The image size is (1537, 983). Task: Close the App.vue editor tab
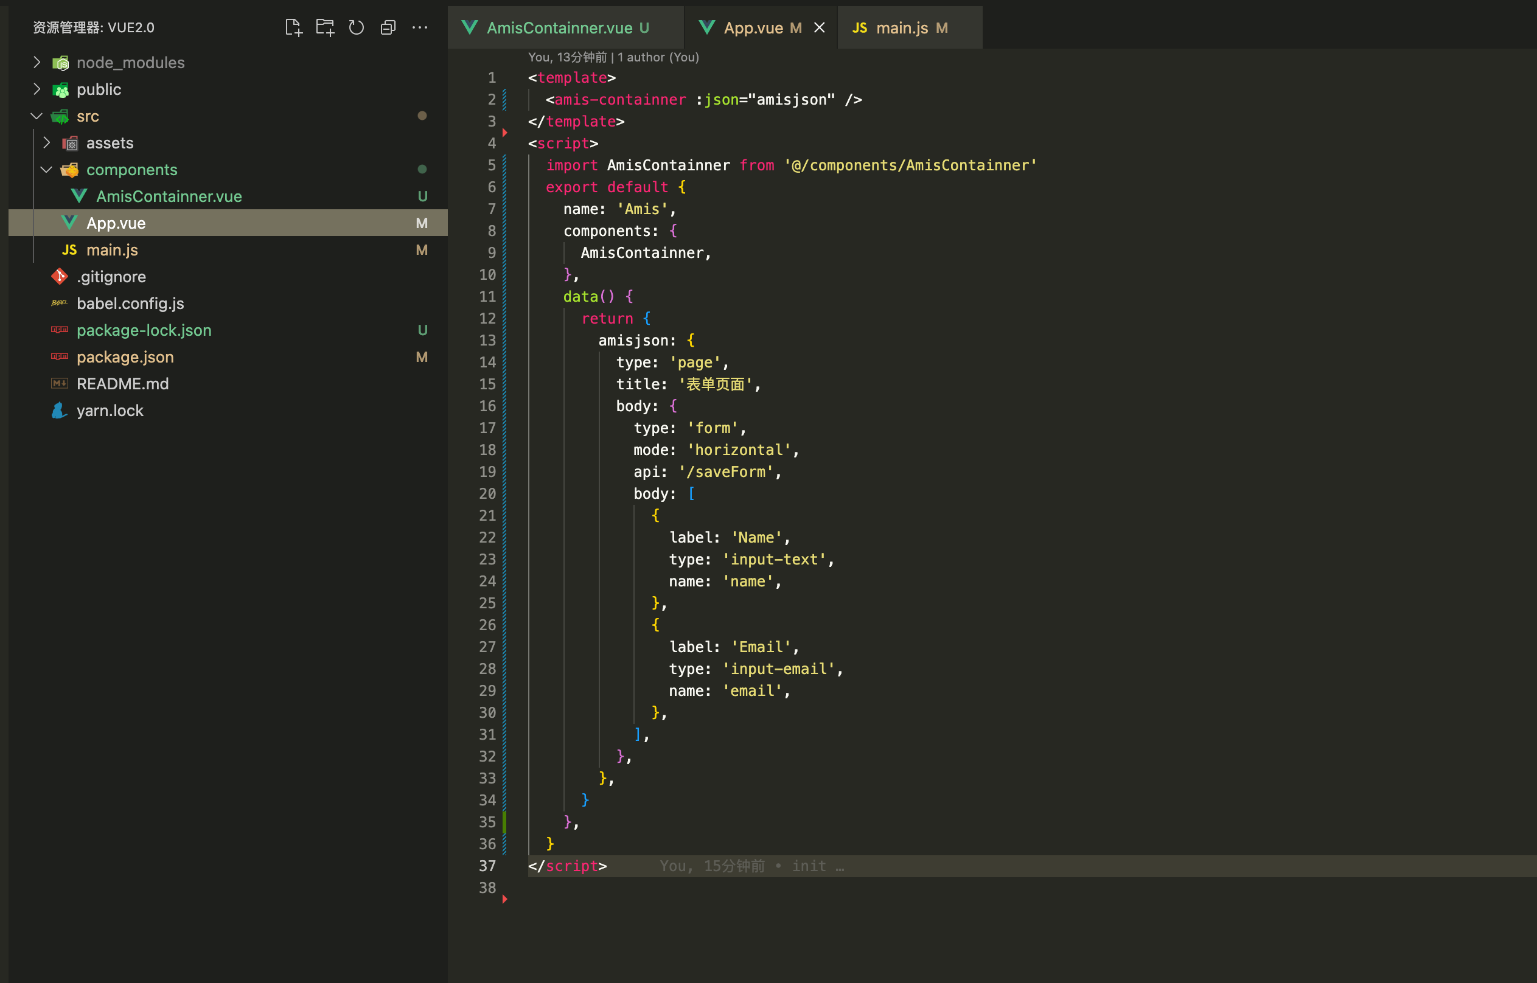point(819,27)
